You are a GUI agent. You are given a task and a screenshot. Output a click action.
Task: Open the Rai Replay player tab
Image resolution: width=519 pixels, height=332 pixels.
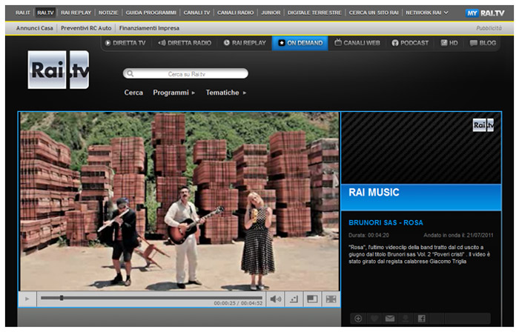coord(245,43)
